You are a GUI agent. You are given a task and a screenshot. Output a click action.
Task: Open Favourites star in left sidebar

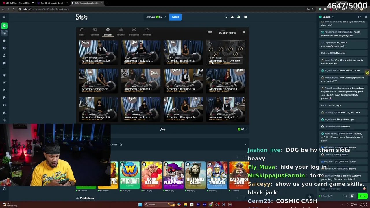[x=4, y=41]
